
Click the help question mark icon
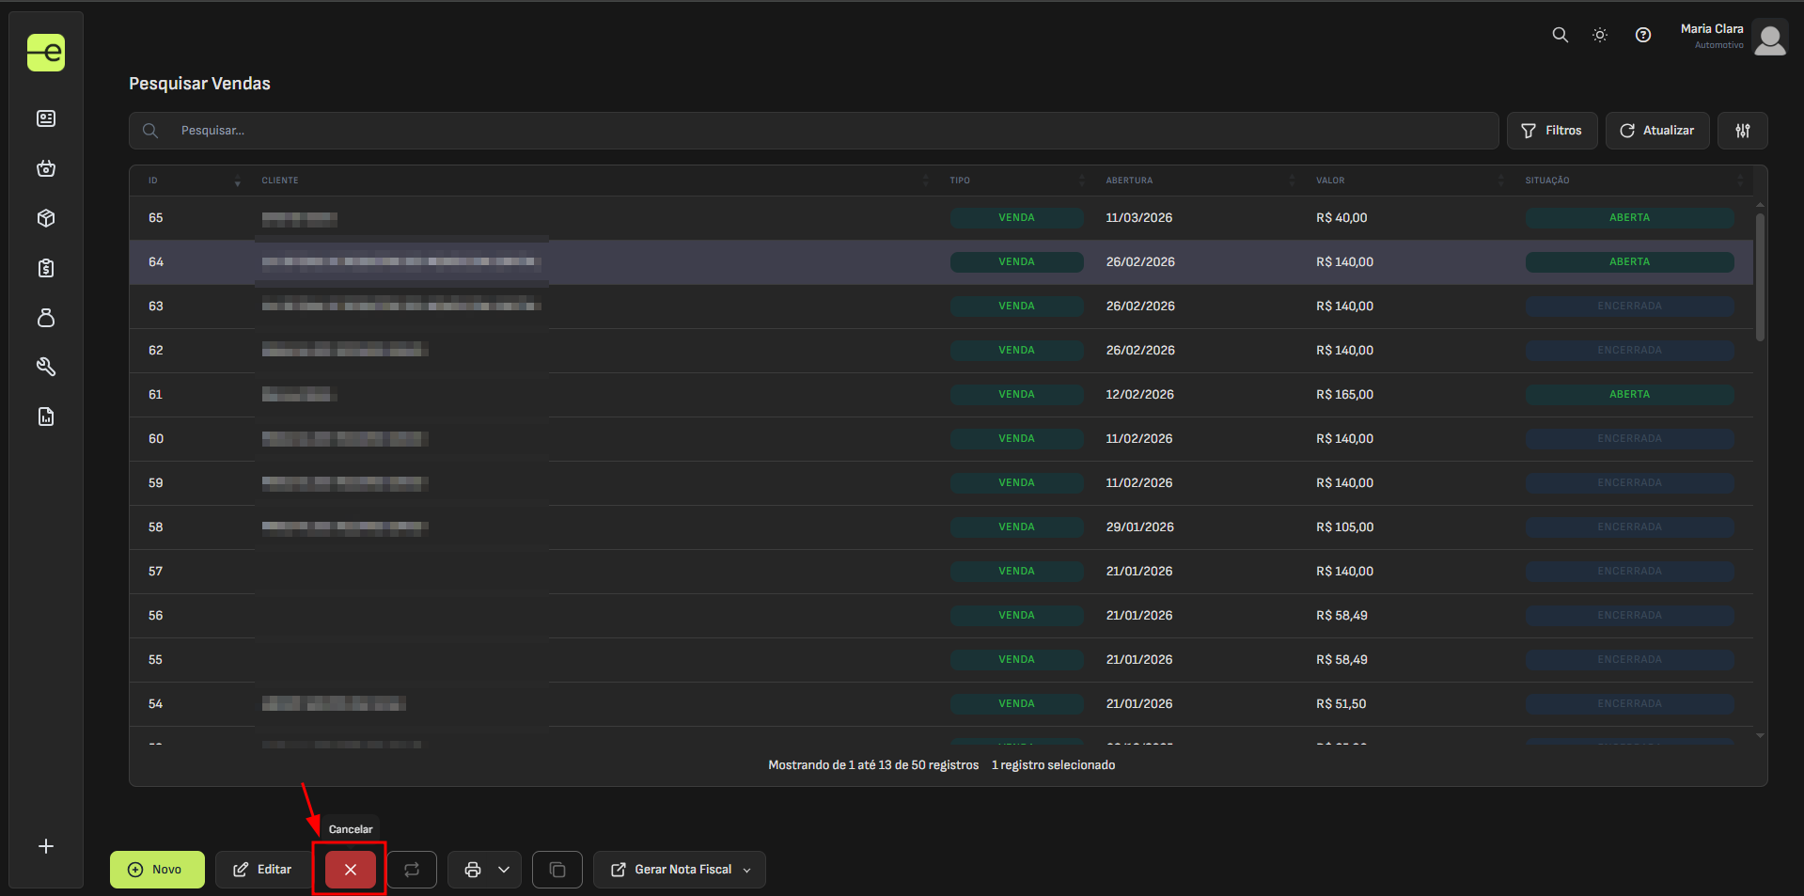(x=1642, y=35)
